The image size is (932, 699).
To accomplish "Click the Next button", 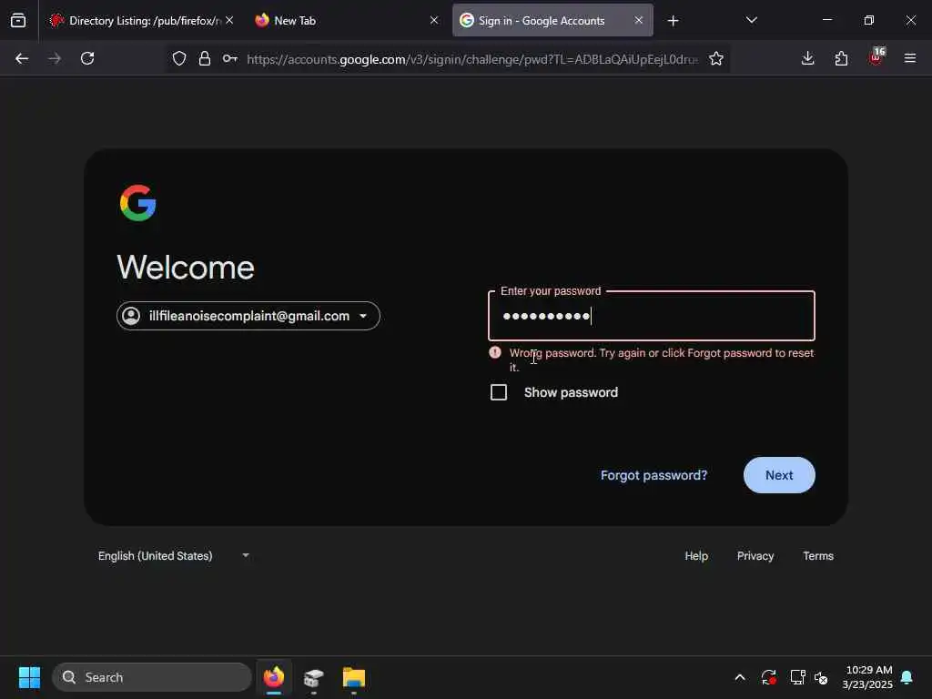I will click(779, 475).
